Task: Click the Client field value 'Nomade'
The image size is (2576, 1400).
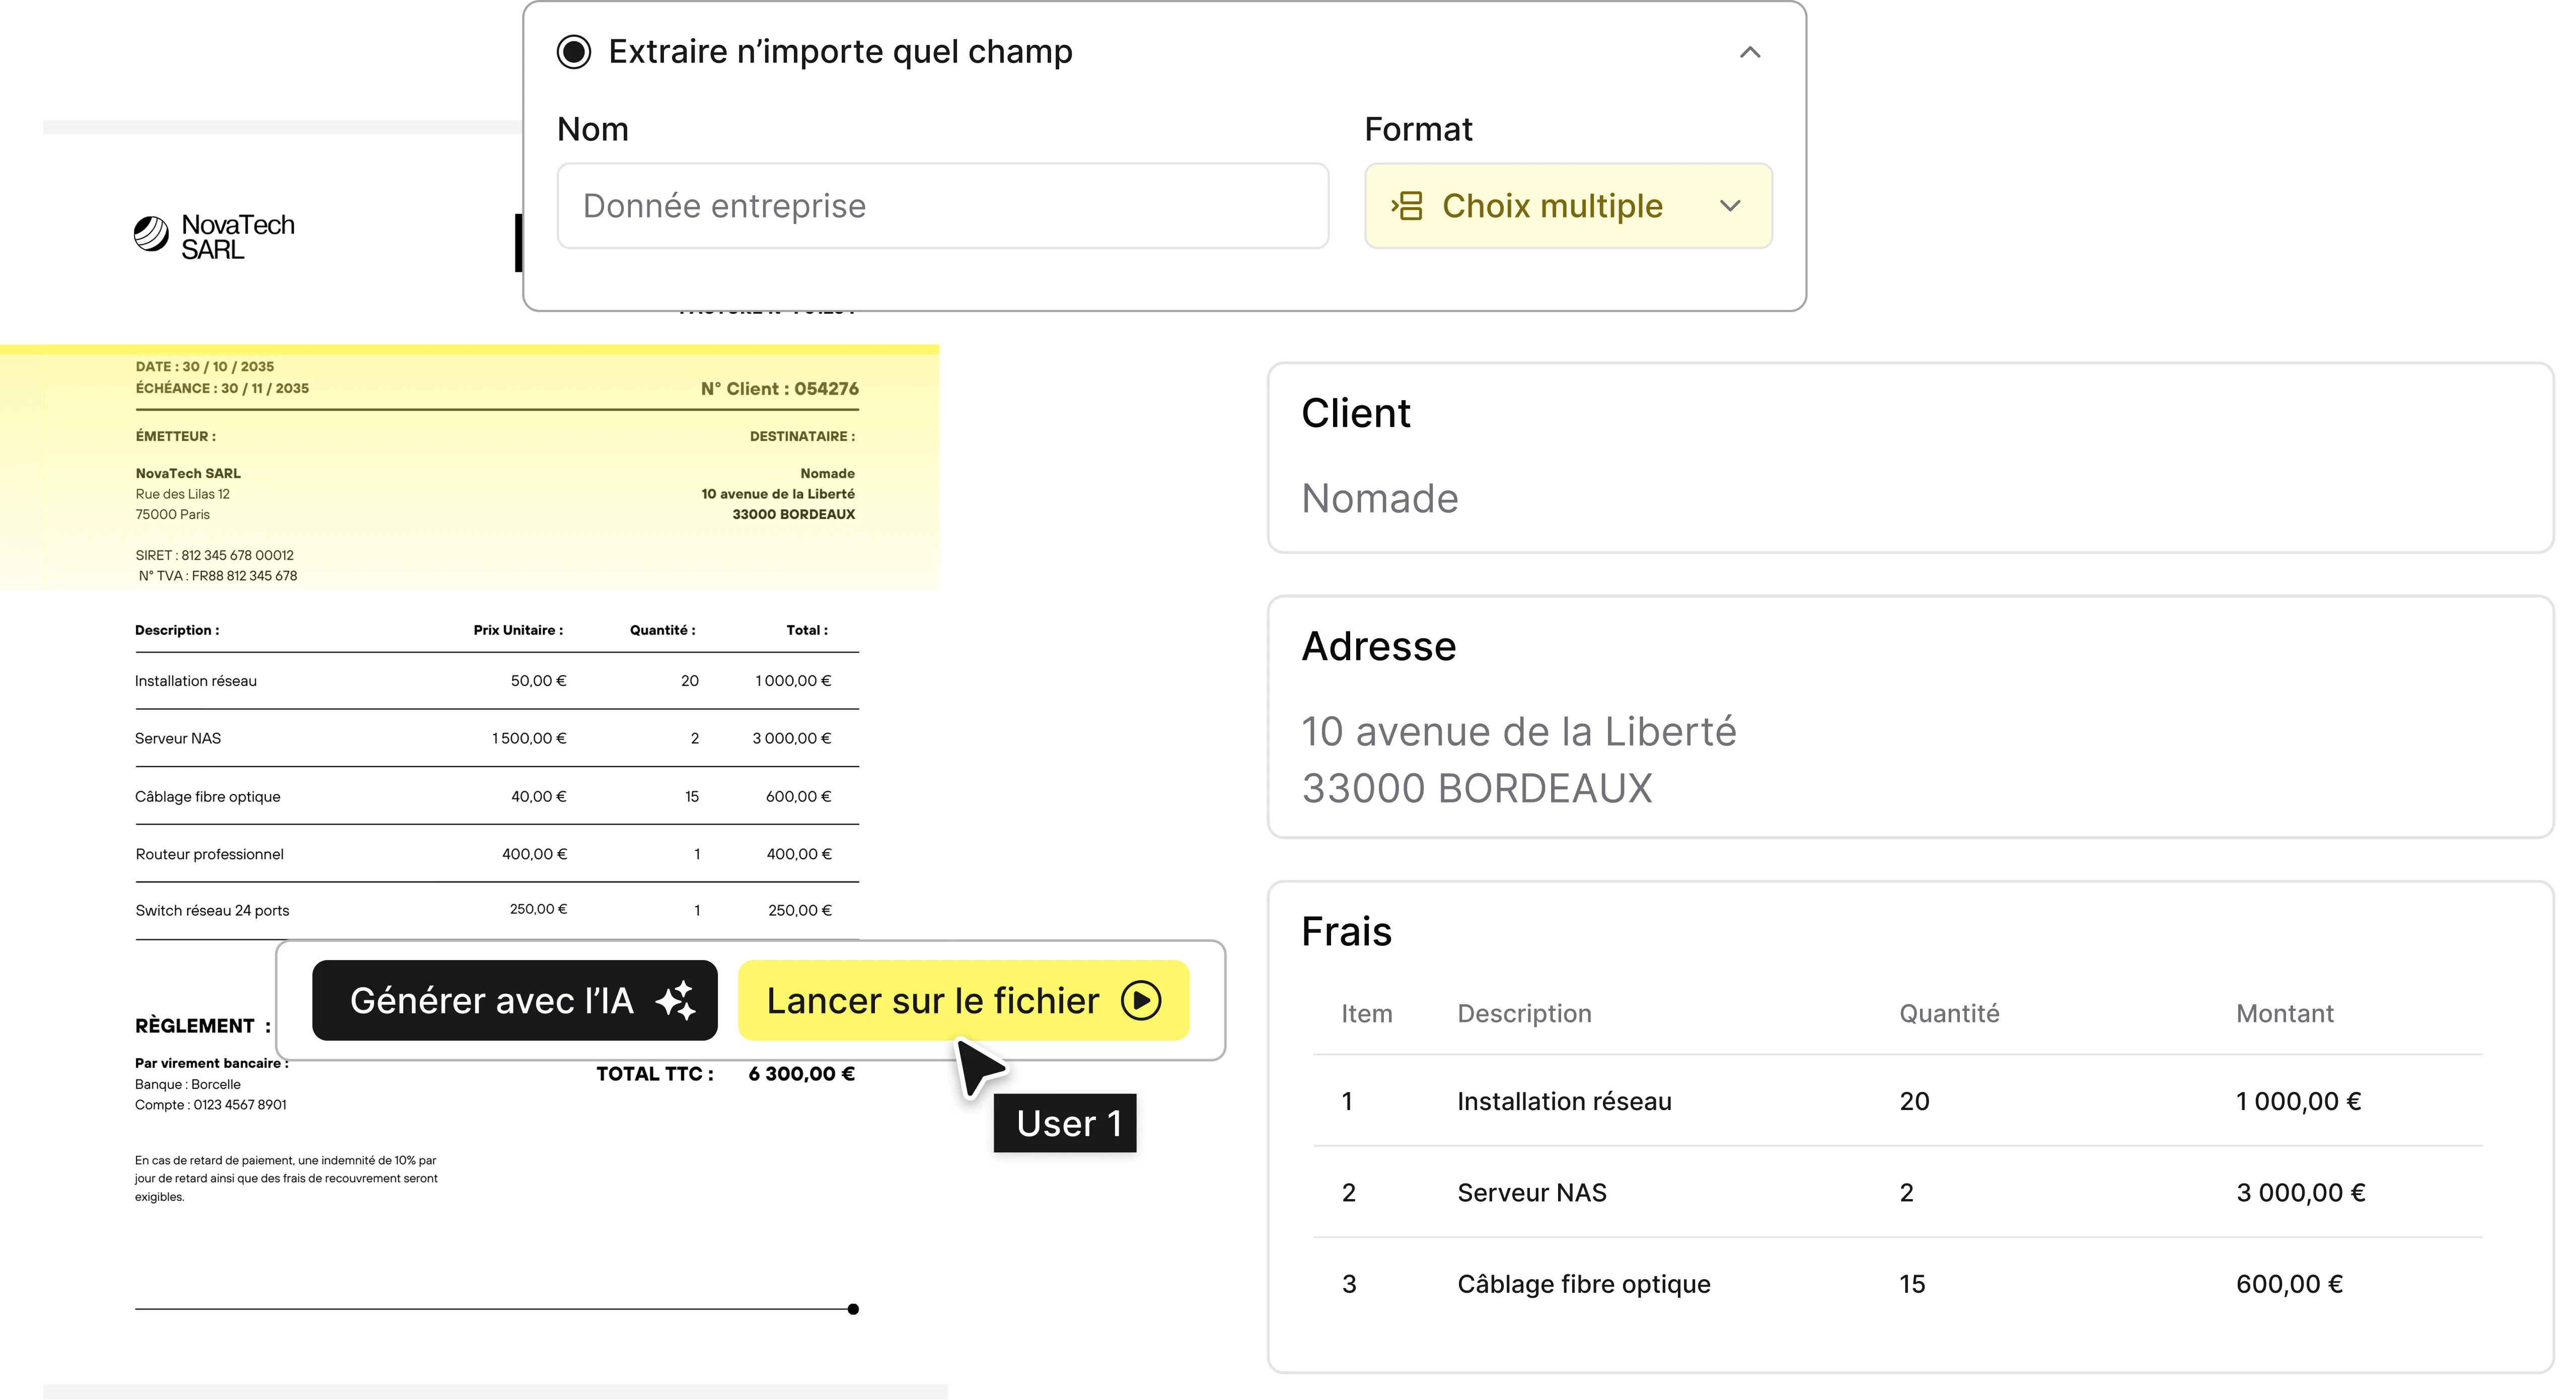Action: (x=1379, y=498)
